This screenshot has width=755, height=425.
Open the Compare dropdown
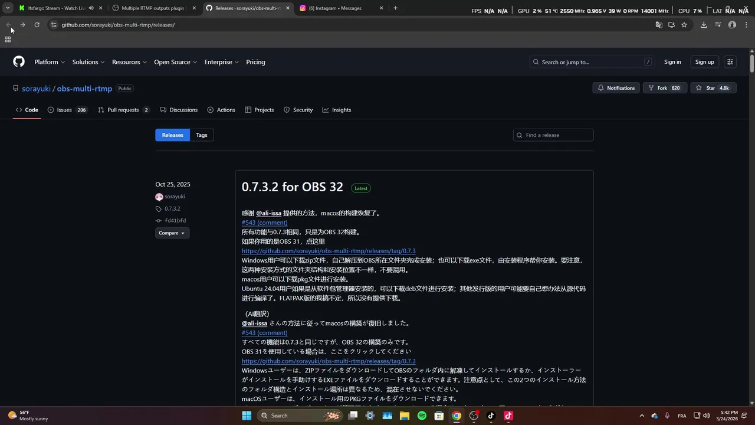point(172,233)
